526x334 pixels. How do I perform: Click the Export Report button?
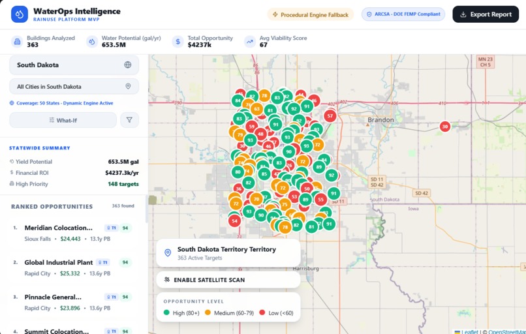point(486,14)
